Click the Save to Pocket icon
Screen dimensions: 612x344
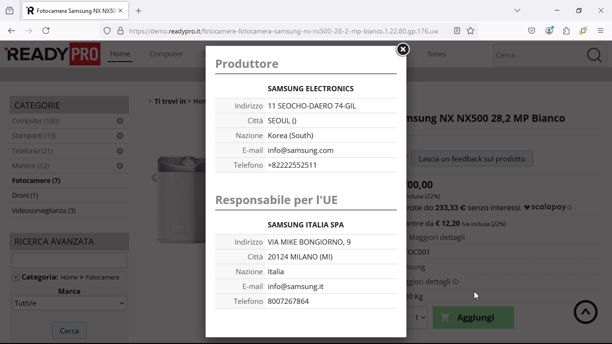tap(532, 31)
